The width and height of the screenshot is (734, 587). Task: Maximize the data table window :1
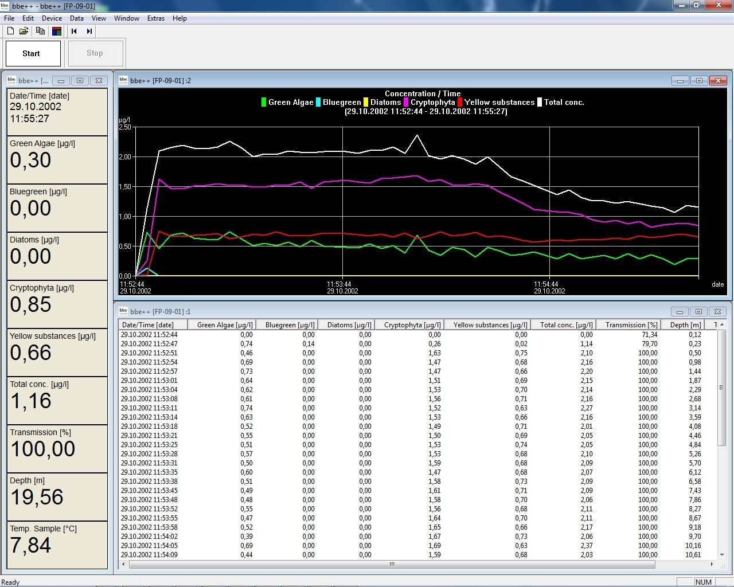pyautogui.click(x=698, y=311)
